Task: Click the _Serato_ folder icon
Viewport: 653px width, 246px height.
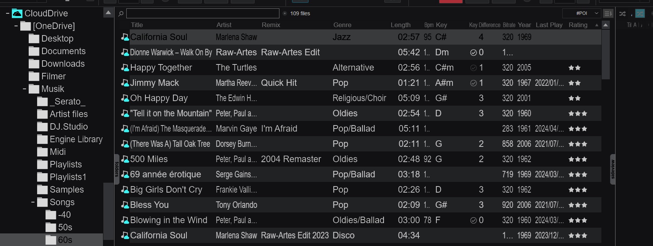Action: (42, 102)
